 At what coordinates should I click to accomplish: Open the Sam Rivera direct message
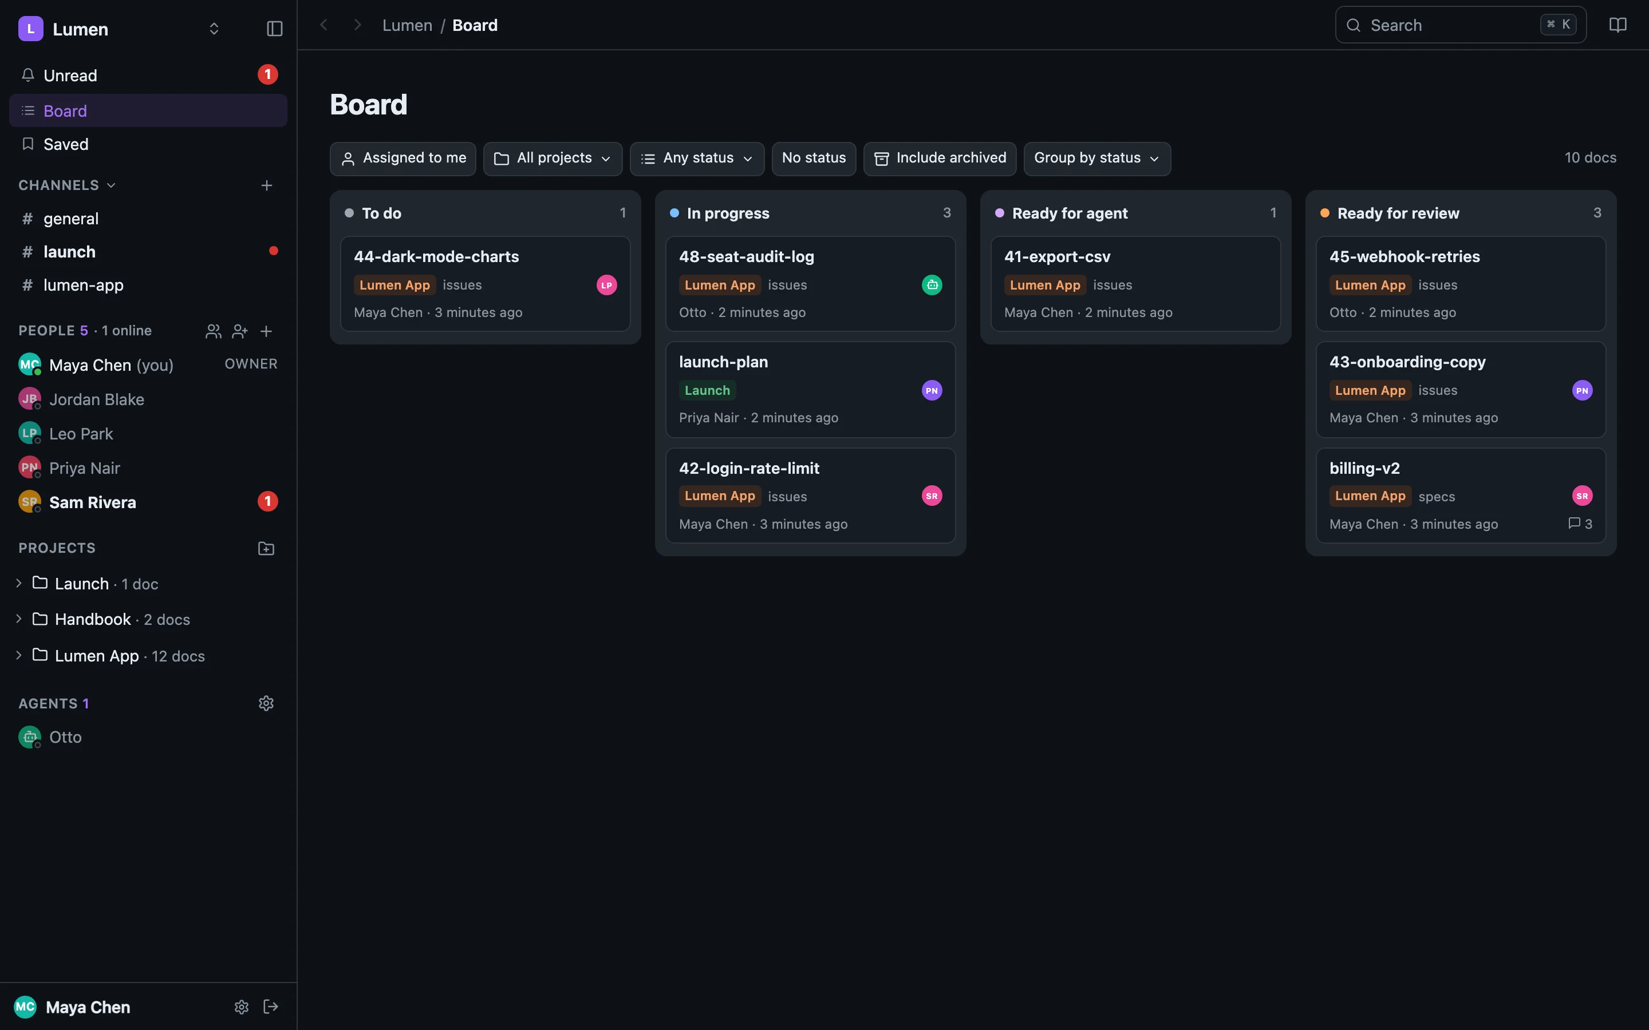[148, 502]
